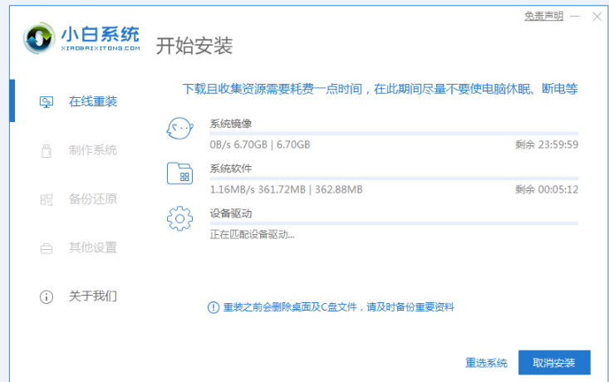
Task: Click the 正在匹配设备驱动 status text
Action: pyautogui.click(x=252, y=234)
